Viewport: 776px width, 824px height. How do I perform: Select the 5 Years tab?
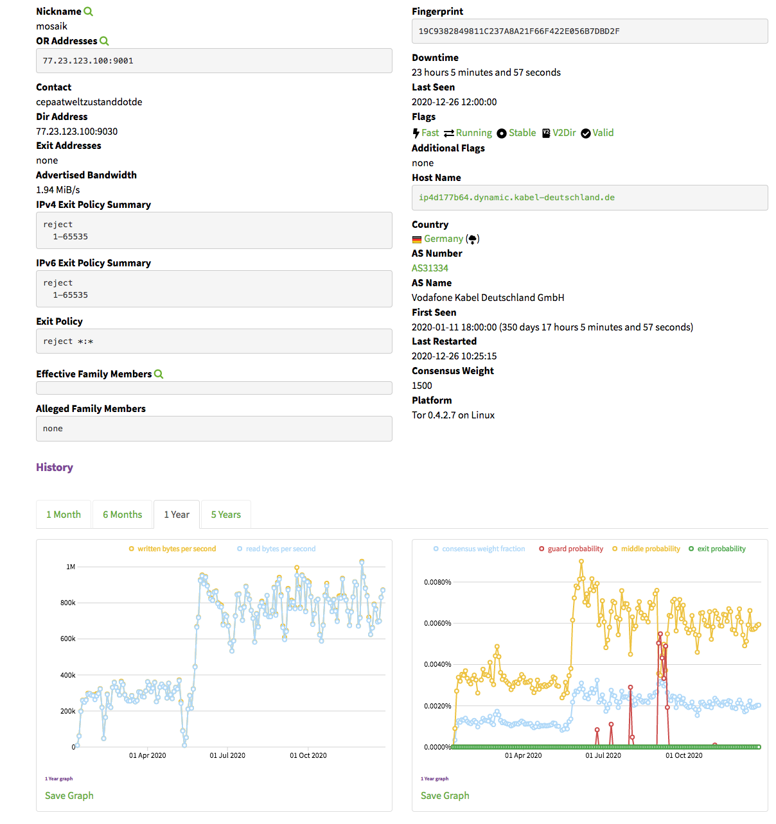(225, 515)
